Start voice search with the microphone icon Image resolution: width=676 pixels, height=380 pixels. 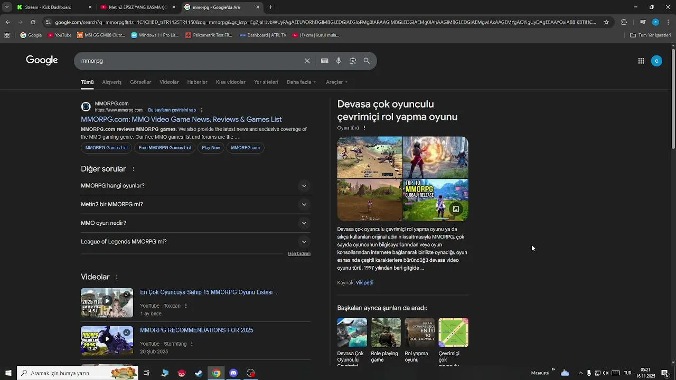coord(339,61)
